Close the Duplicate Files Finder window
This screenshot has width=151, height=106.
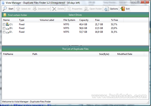click(x=145, y=2)
